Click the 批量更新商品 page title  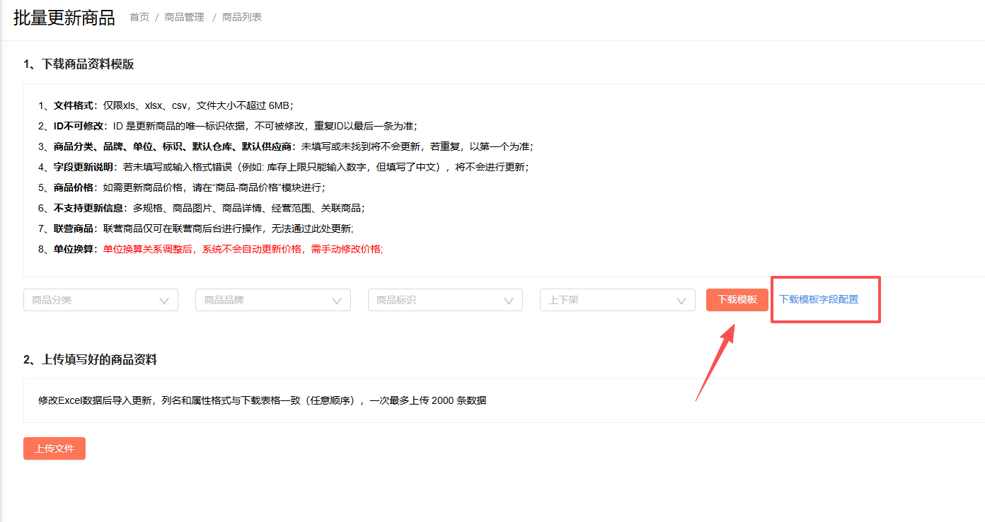(x=64, y=18)
